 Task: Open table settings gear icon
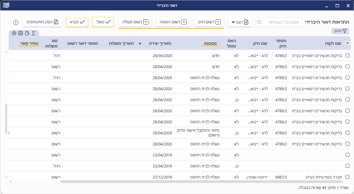pyautogui.click(x=14, y=33)
